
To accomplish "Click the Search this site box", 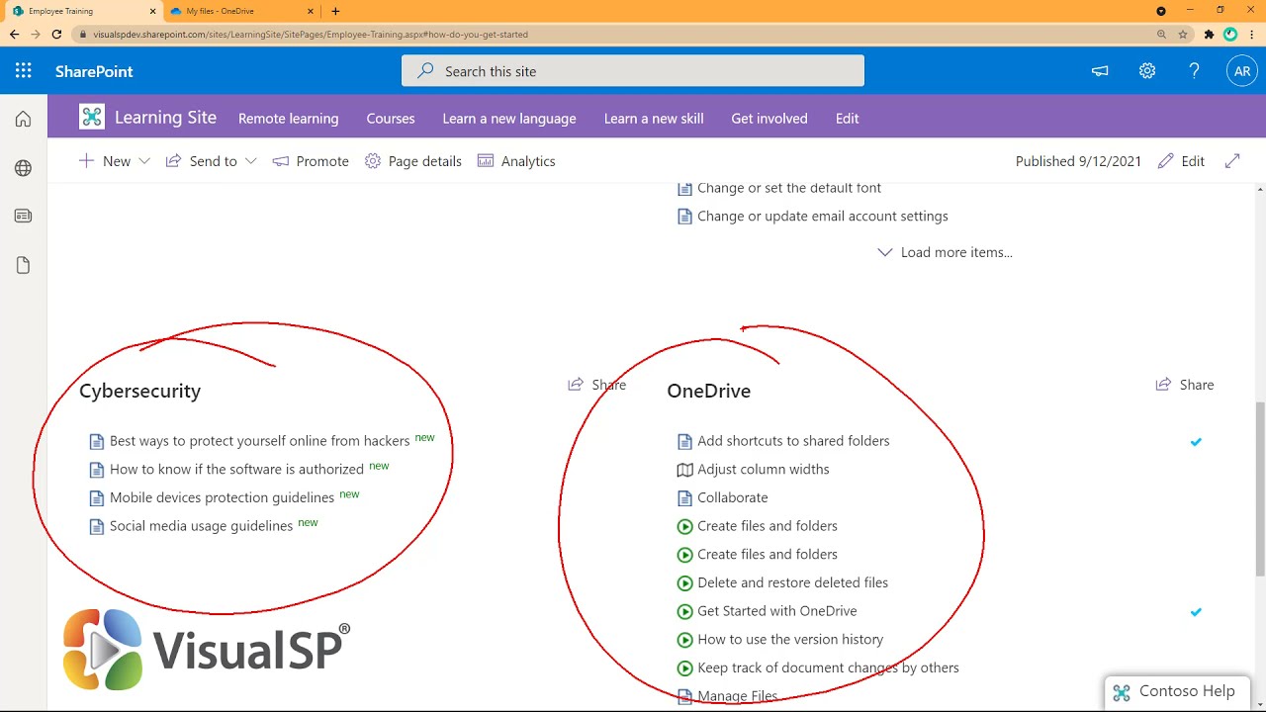I will pyautogui.click(x=633, y=71).
